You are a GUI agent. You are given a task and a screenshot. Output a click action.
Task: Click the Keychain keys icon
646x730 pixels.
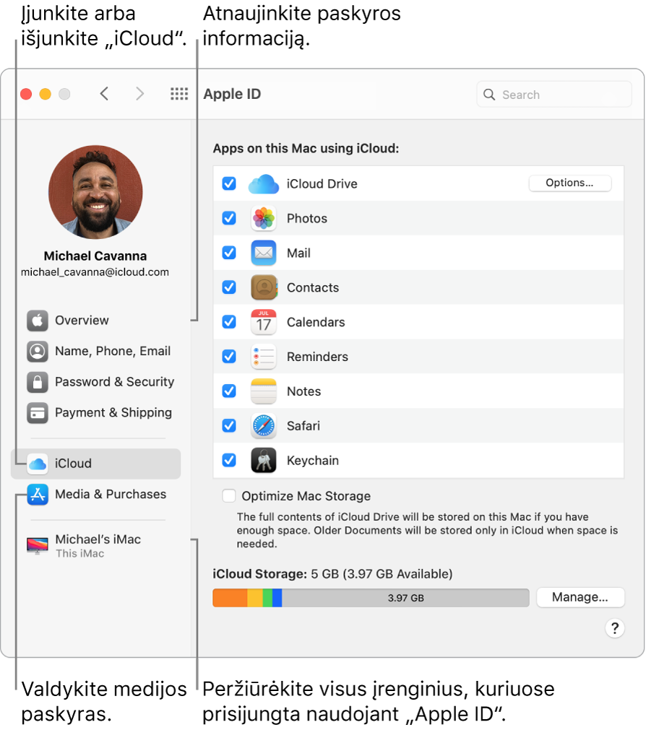click(x=264, y=460)
